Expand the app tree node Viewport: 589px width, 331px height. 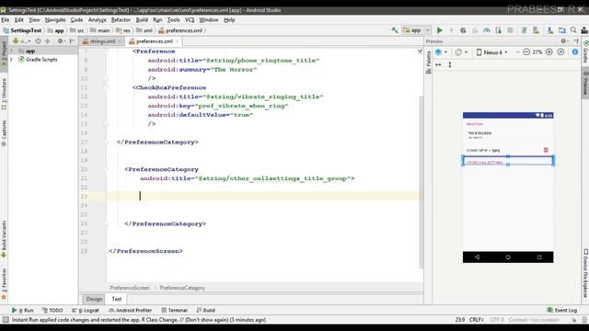click(11, 51)
